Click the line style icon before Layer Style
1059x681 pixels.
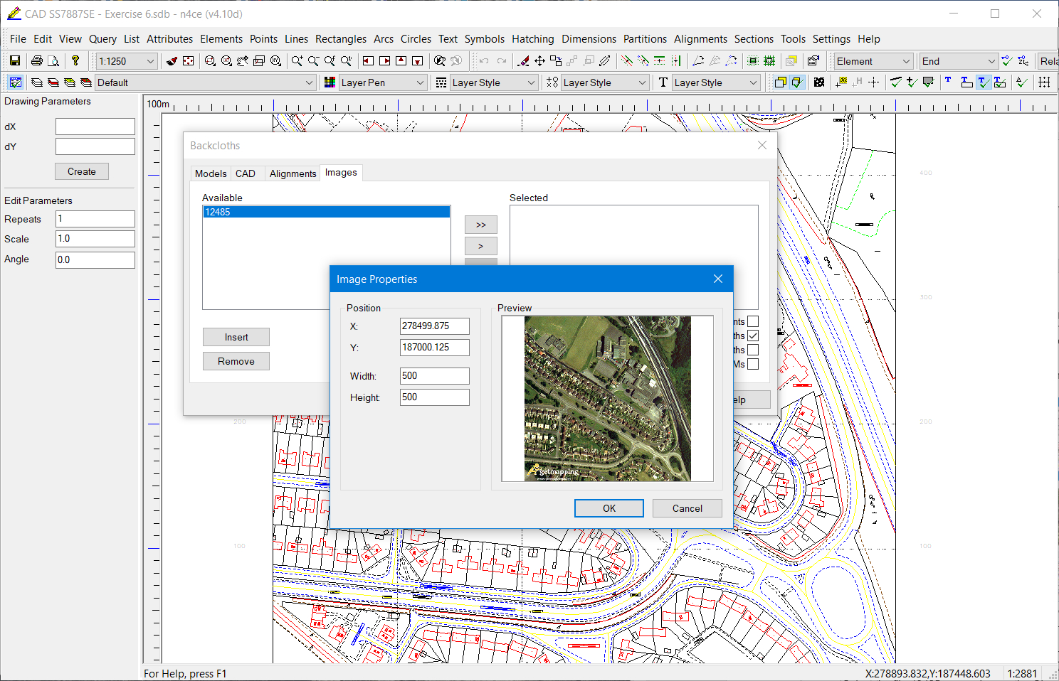[x=441, y=82]
